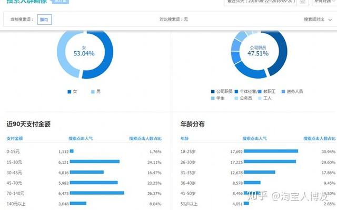
Task: Click the 0-15元 row label
Action: point(13,151)
